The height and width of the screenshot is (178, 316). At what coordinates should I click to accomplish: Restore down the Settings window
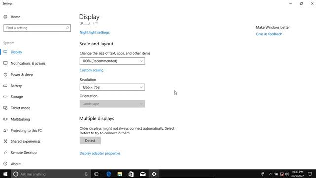[x=301, y=3]
